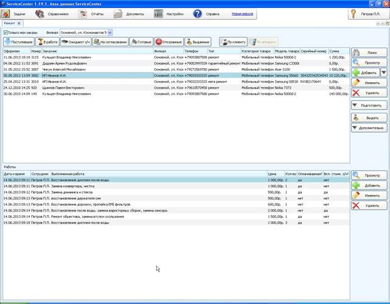Open Справочники from the main toolbar
This screenshot has width=390, height=304.
pyautogui.click(x=52, y=14)
